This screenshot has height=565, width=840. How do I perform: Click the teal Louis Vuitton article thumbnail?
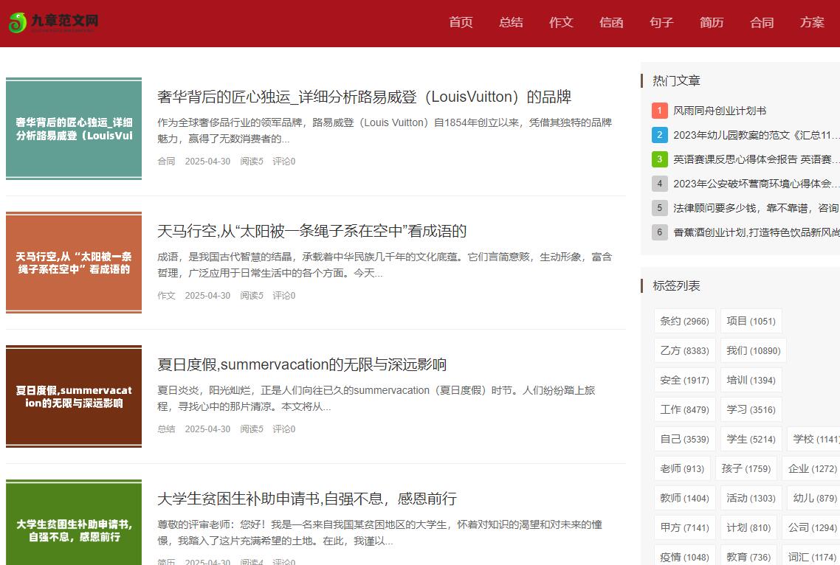point(74,129)
